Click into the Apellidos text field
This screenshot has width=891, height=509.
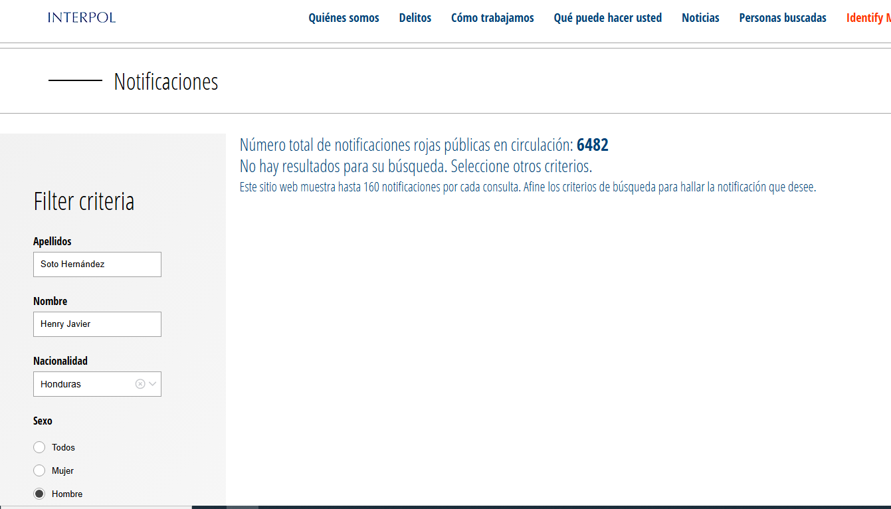tap(97, 264)
